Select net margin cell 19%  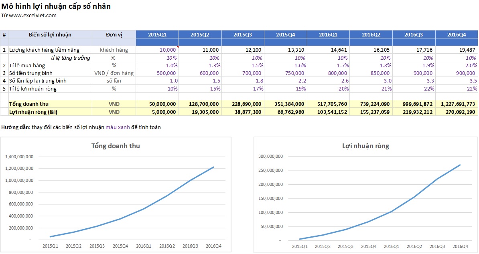286,89
